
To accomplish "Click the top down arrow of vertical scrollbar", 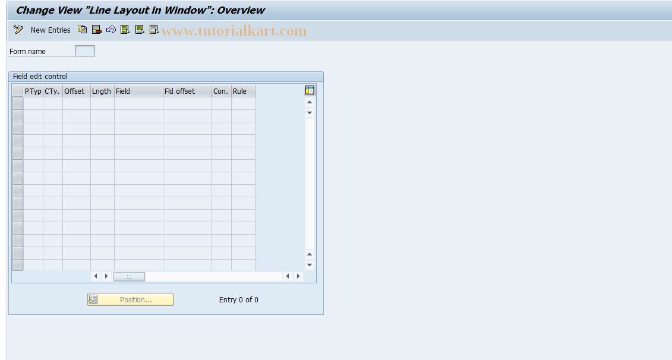I will coord(310,113).
